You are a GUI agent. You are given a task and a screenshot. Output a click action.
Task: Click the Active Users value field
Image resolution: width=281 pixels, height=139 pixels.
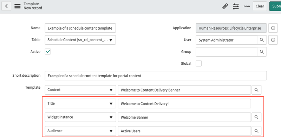[184, 131]
